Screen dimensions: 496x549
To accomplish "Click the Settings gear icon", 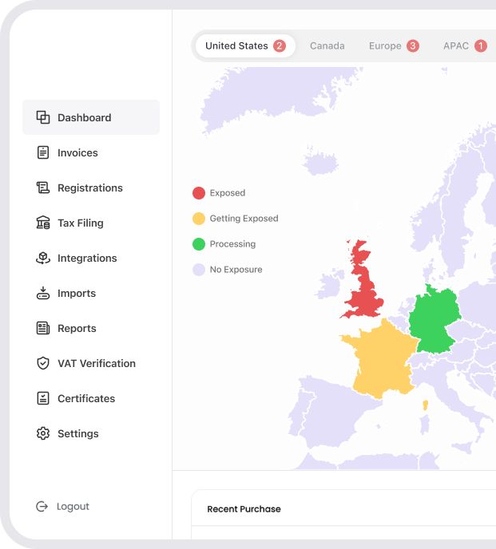I will pos(43,433).
